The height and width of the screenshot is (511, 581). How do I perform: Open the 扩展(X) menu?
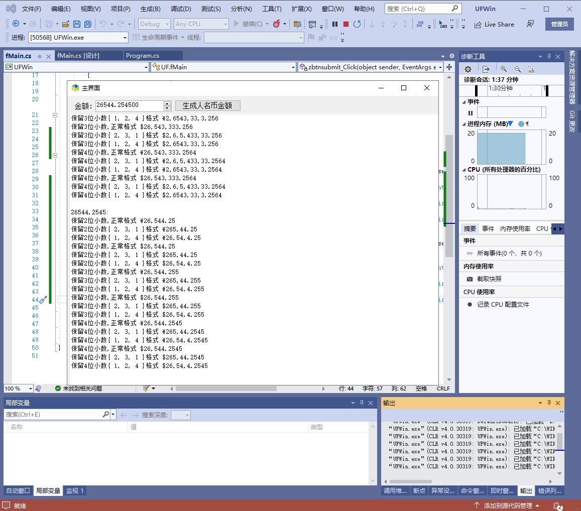[301, 9]
